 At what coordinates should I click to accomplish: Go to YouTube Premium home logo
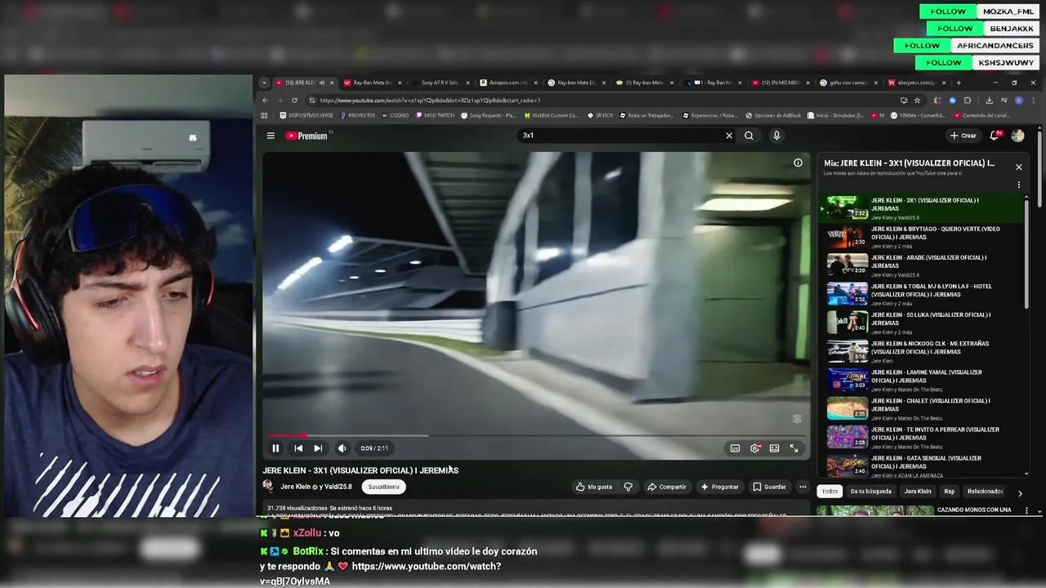click(x=307, y=136)
